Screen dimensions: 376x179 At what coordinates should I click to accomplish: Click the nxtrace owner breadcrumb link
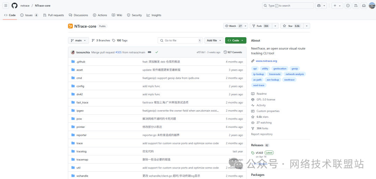click(25, 6)
